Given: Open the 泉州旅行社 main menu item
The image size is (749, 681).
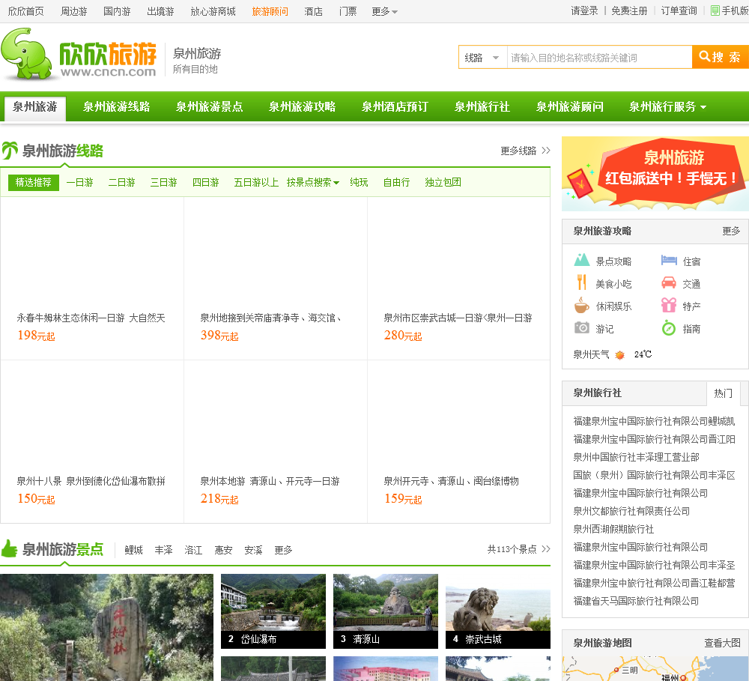Looking at the screenshot, I should point(482,106).
